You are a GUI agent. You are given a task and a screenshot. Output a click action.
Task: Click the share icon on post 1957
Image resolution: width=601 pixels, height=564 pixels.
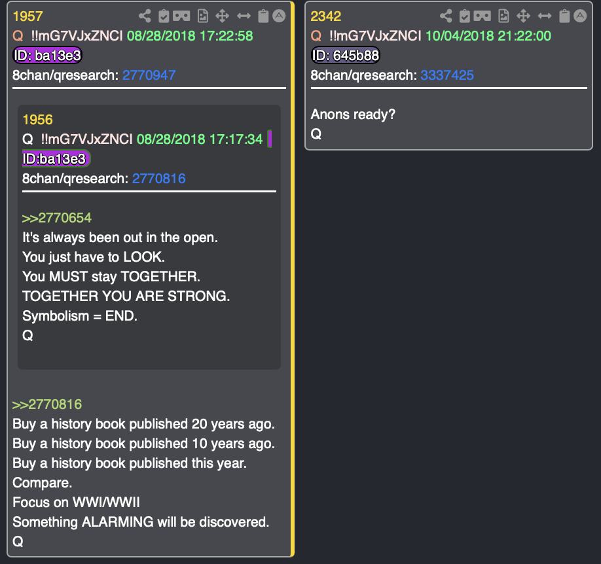145,16
